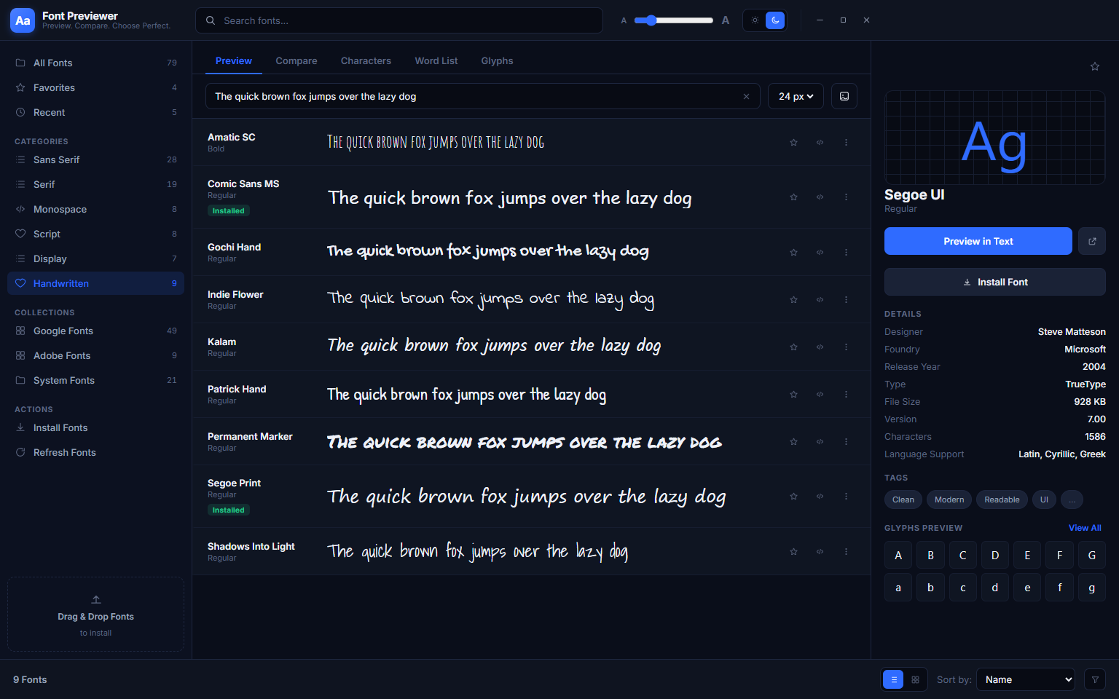Open more options for Comic Sans MS
The height and width of the screenshot is (699, 1119).
click(846, 197)
